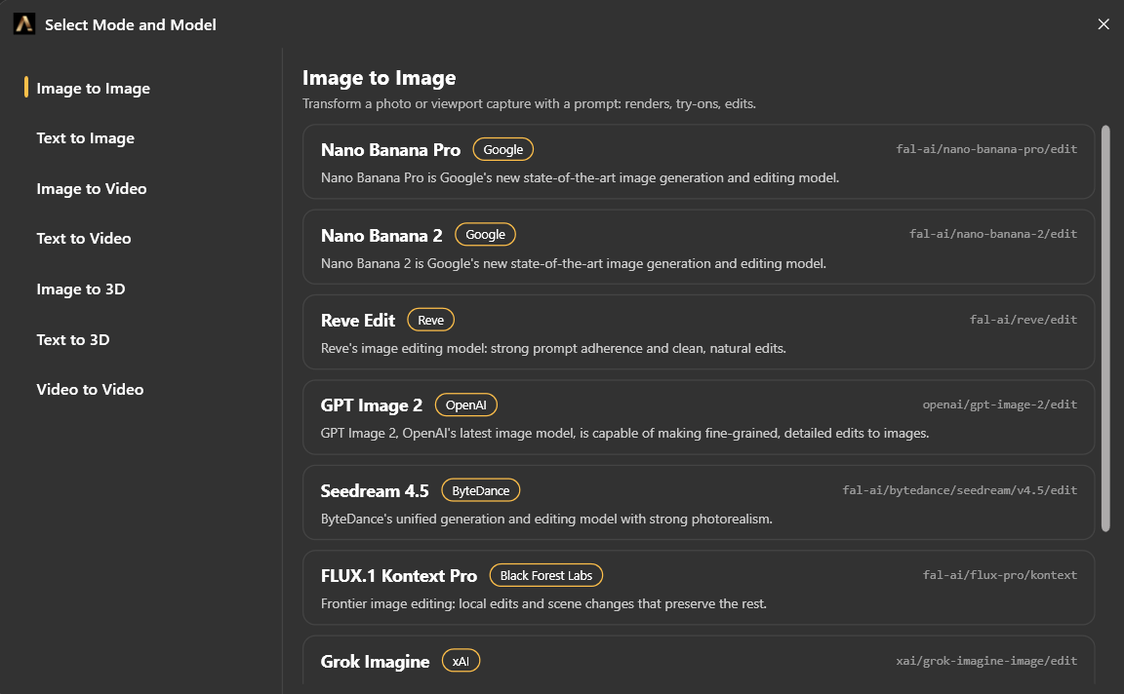Click the Reve provider badge
The width and height of the screenshot is (1124, 694).
click(x=431, y=320)
